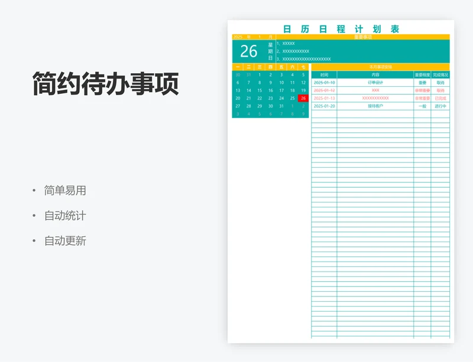Select the year 2025 cell
This screenshot has height=362, width=473.
pos(238,37)
